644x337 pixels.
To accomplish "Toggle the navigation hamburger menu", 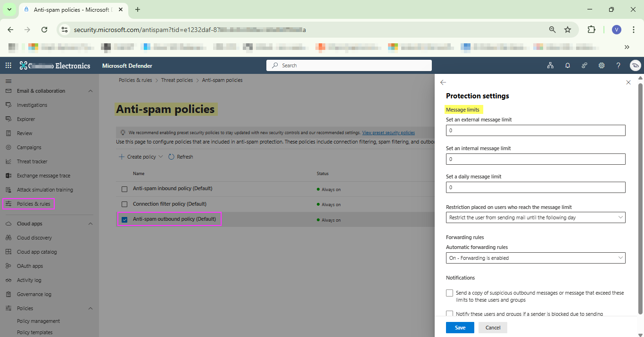I will (8, 81).
